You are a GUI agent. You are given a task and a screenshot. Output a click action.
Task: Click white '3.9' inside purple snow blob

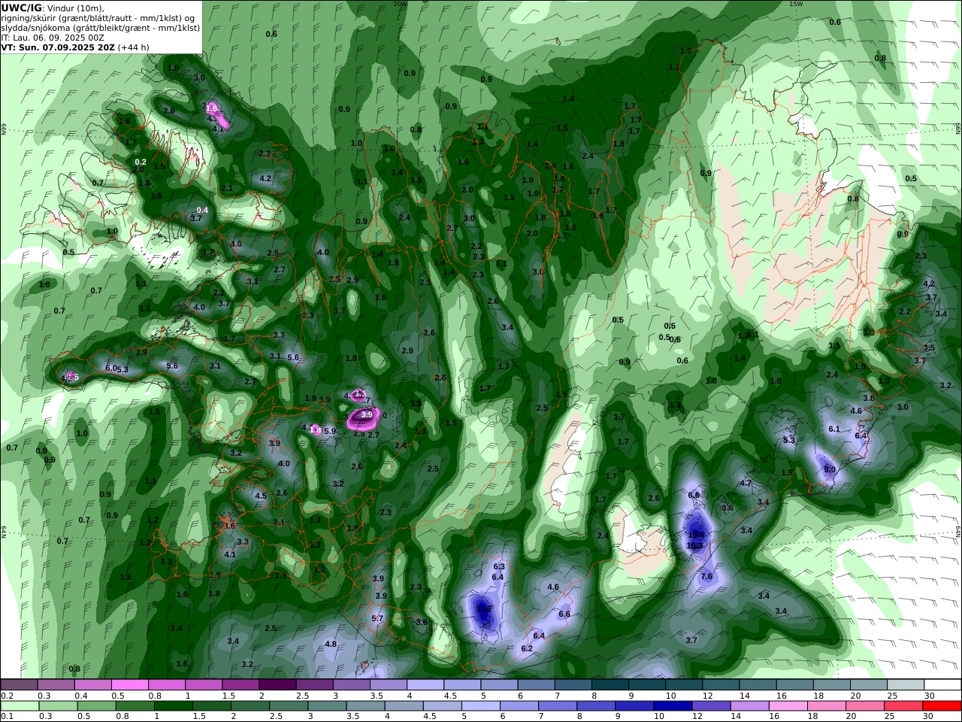(x=367, y=414)
